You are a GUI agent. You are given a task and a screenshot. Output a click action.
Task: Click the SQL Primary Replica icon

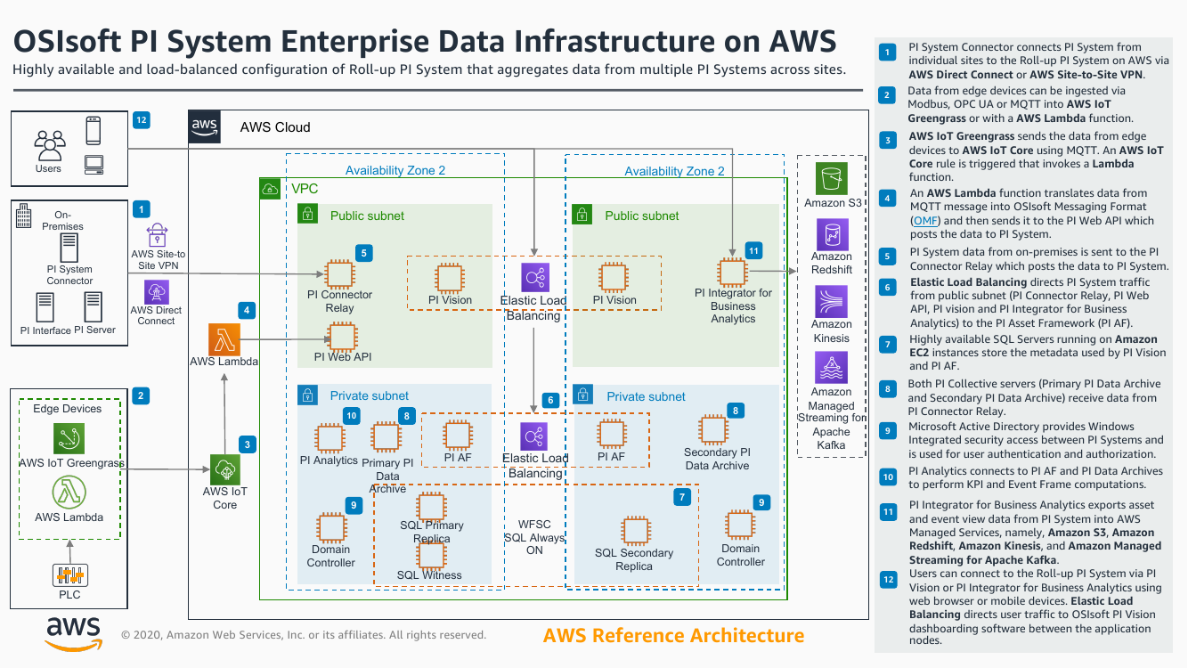pos(432,506)
